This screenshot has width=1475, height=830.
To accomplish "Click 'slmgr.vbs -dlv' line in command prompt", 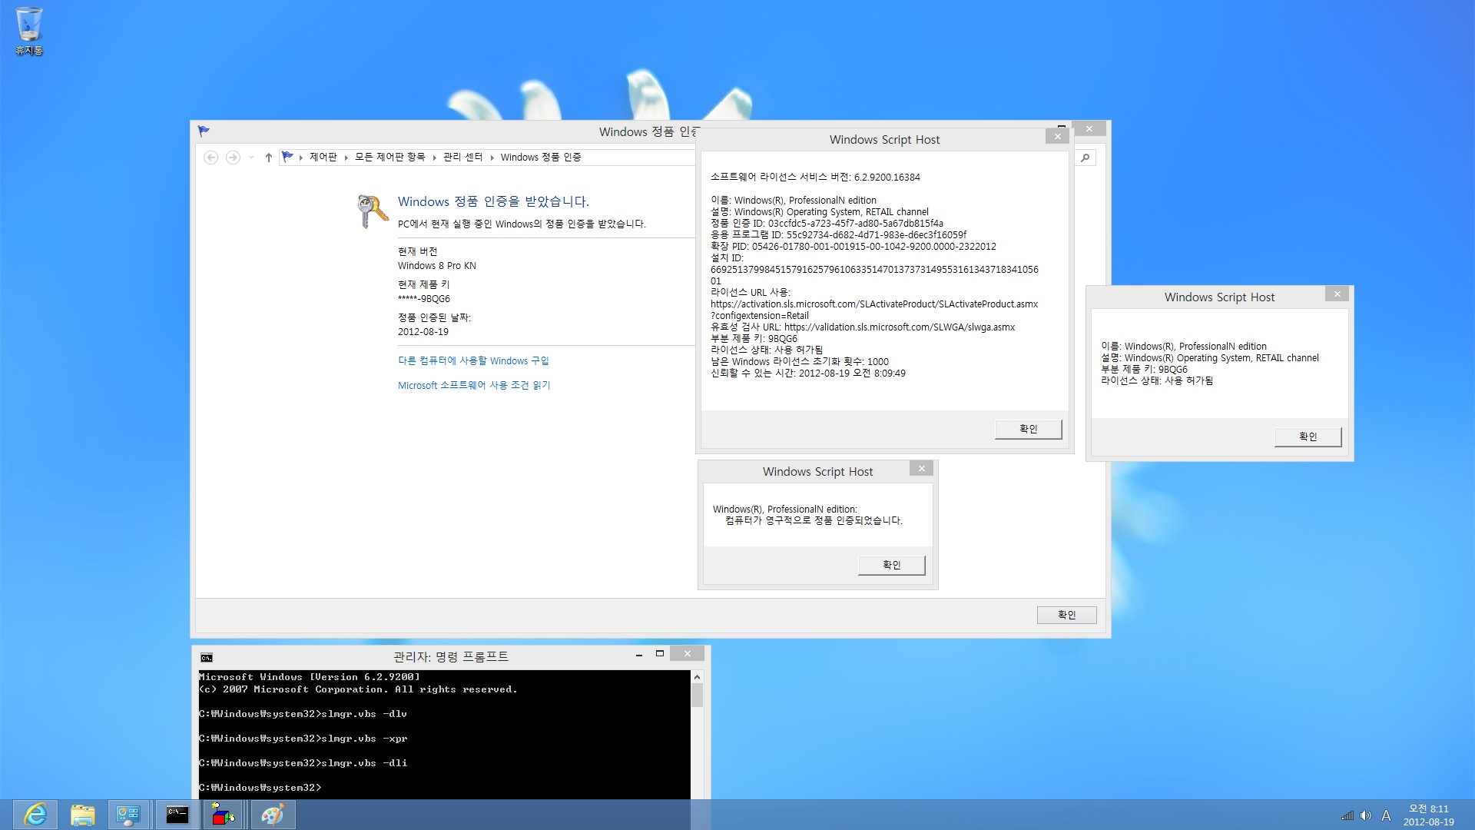I will point(303,714).
